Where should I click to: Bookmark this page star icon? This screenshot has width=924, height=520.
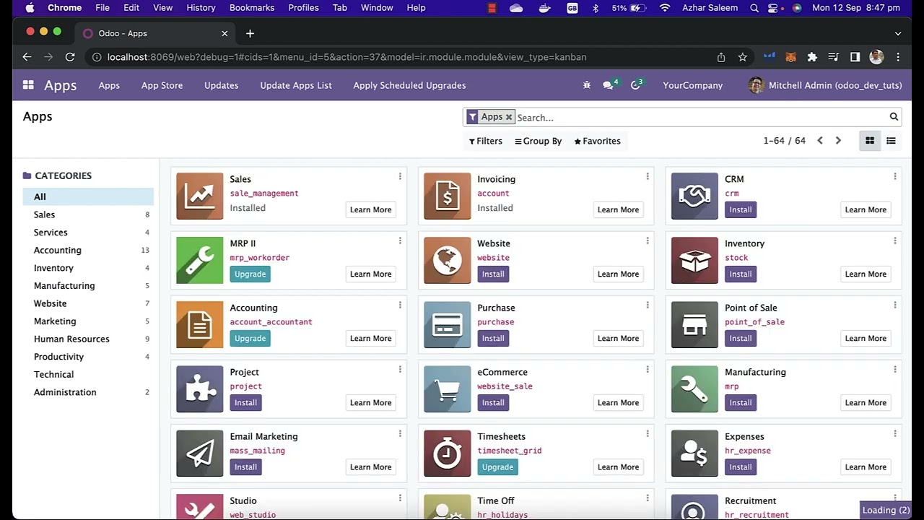tap(742, 57)
